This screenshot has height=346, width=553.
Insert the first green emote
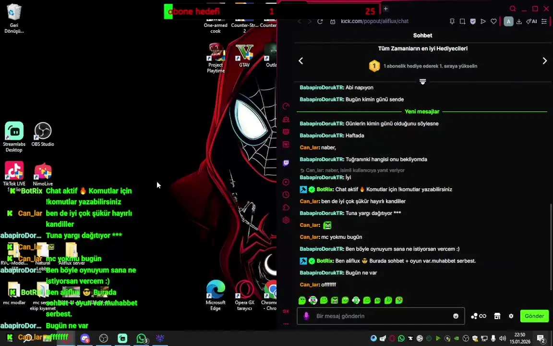pos(302,300)
